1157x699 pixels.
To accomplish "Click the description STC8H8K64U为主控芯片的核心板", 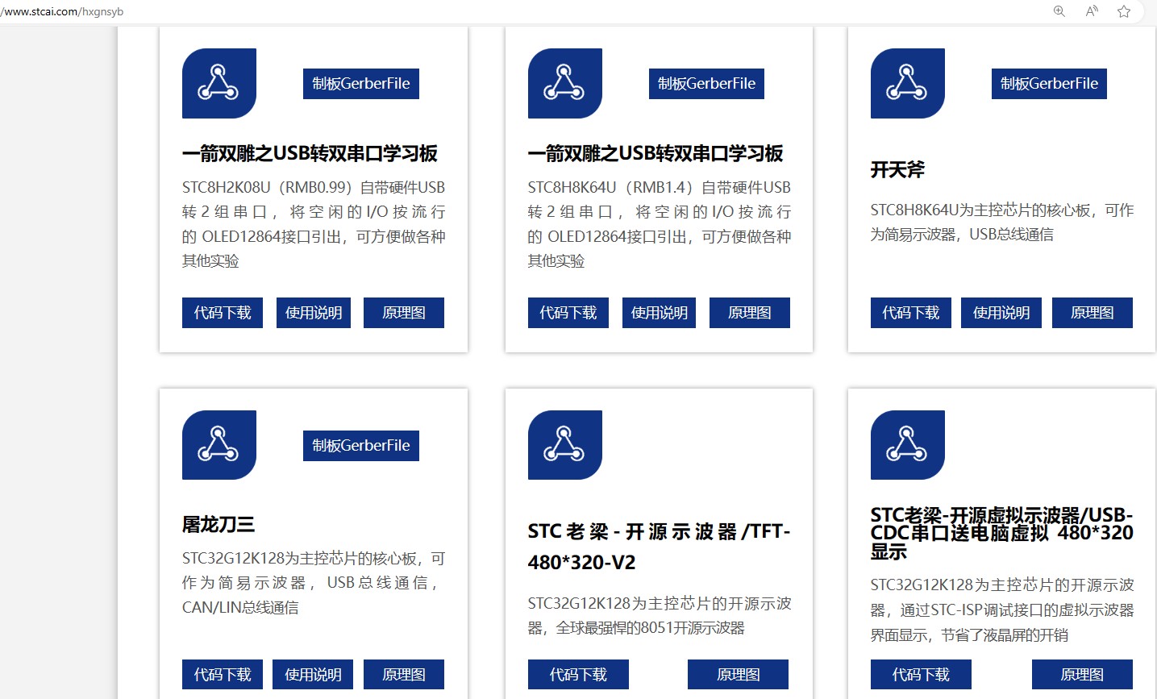I will pos(1002,222).
